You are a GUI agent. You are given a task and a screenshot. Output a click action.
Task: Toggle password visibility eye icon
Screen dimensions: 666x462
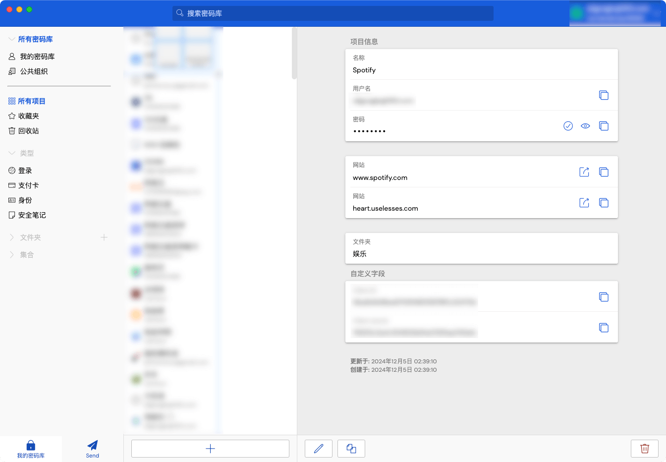click(x=586, y=126)
